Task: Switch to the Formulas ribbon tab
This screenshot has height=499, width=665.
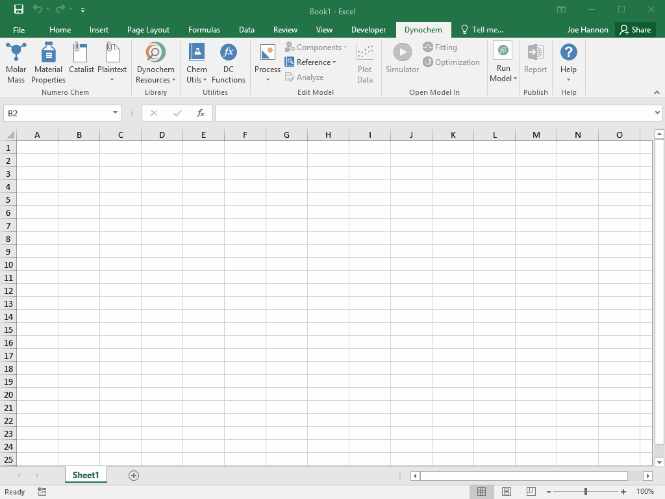Action: click(204, 29)
